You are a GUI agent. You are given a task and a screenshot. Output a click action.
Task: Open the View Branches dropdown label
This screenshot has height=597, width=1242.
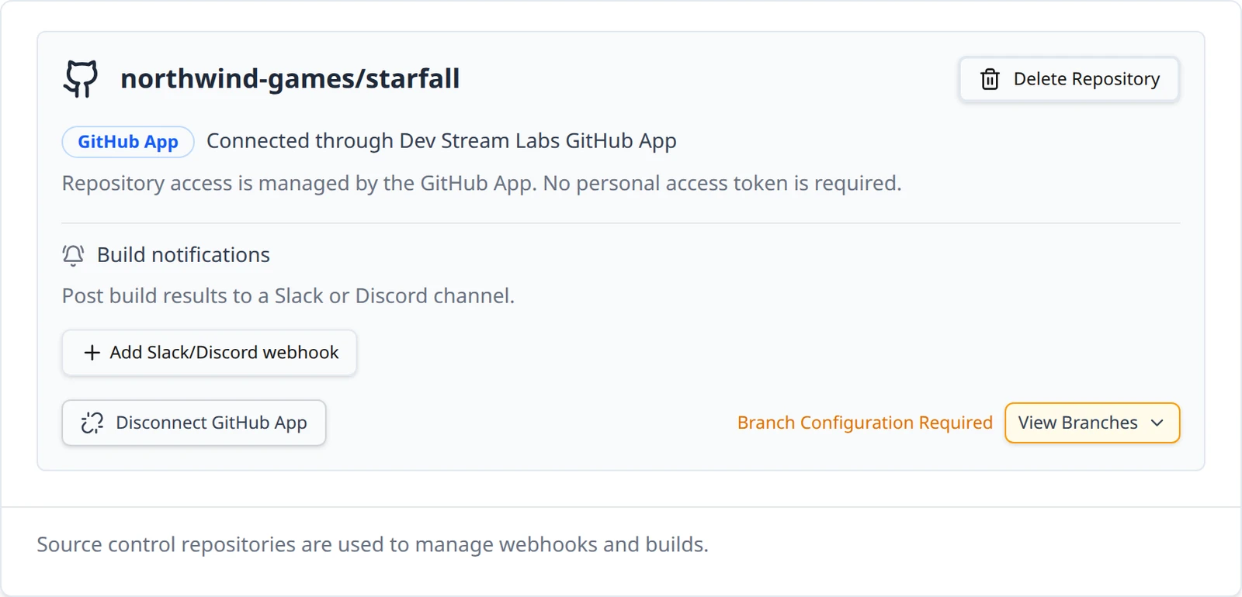(1077, 423)
